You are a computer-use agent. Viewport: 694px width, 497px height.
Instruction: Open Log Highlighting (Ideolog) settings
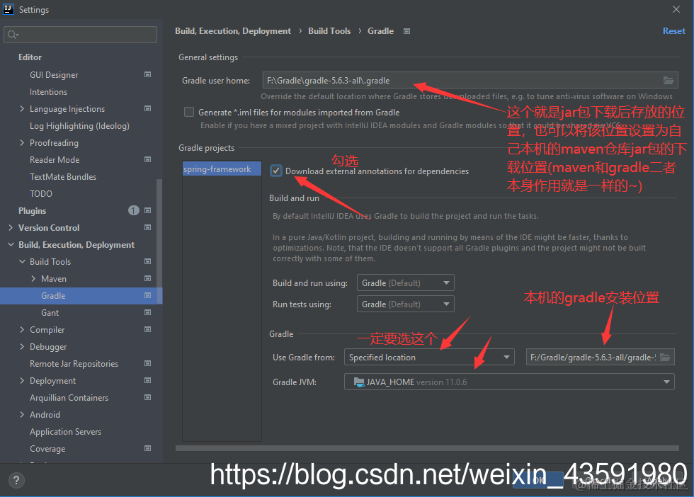pos(79,126)
